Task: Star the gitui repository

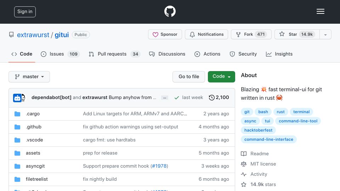Action: (x=297, y=34)
